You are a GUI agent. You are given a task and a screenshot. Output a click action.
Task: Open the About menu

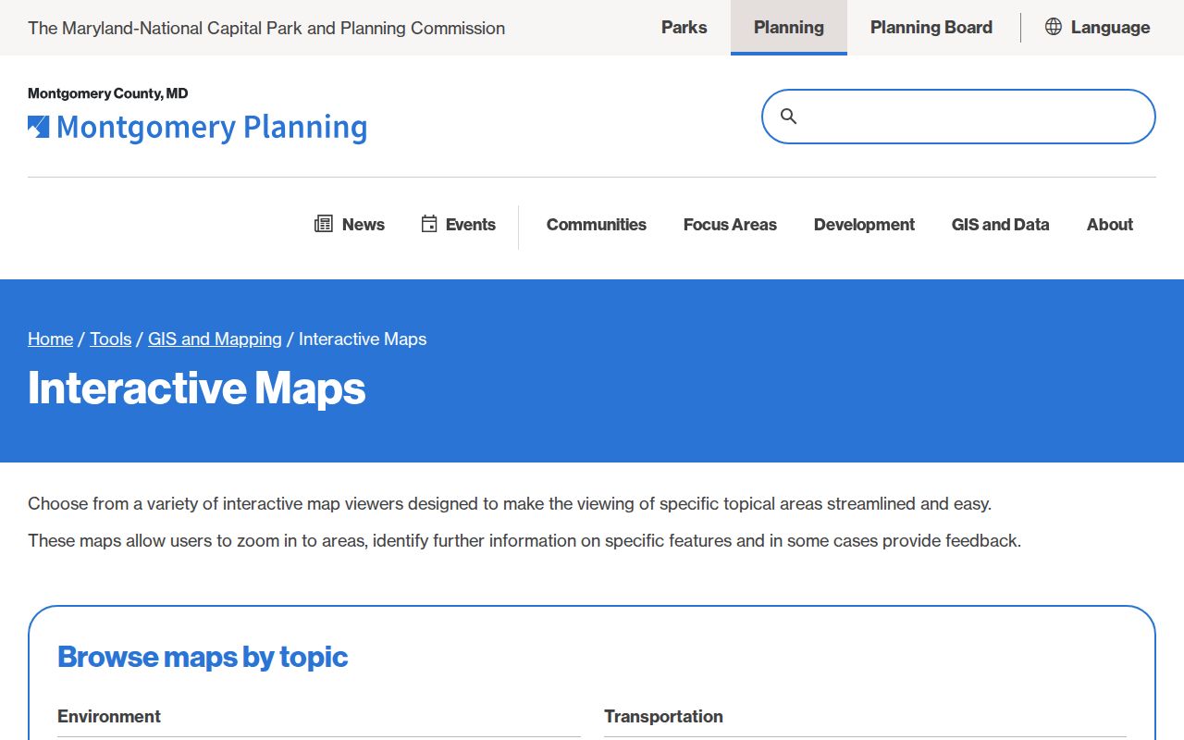1110,225
